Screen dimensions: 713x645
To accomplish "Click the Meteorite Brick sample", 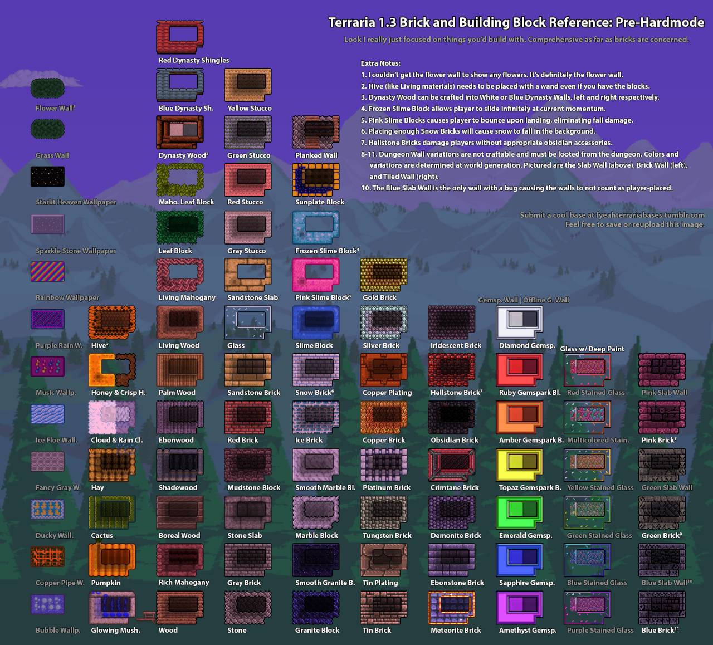I will [x=452, y=607].
